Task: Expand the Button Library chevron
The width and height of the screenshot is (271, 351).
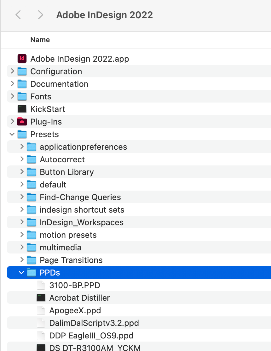Action: pyautogui.click(x=22, y=172)
